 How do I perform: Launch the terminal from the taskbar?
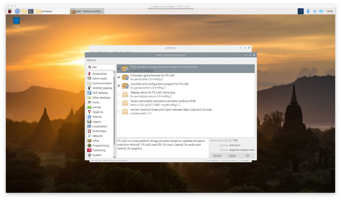pos(31,11)
